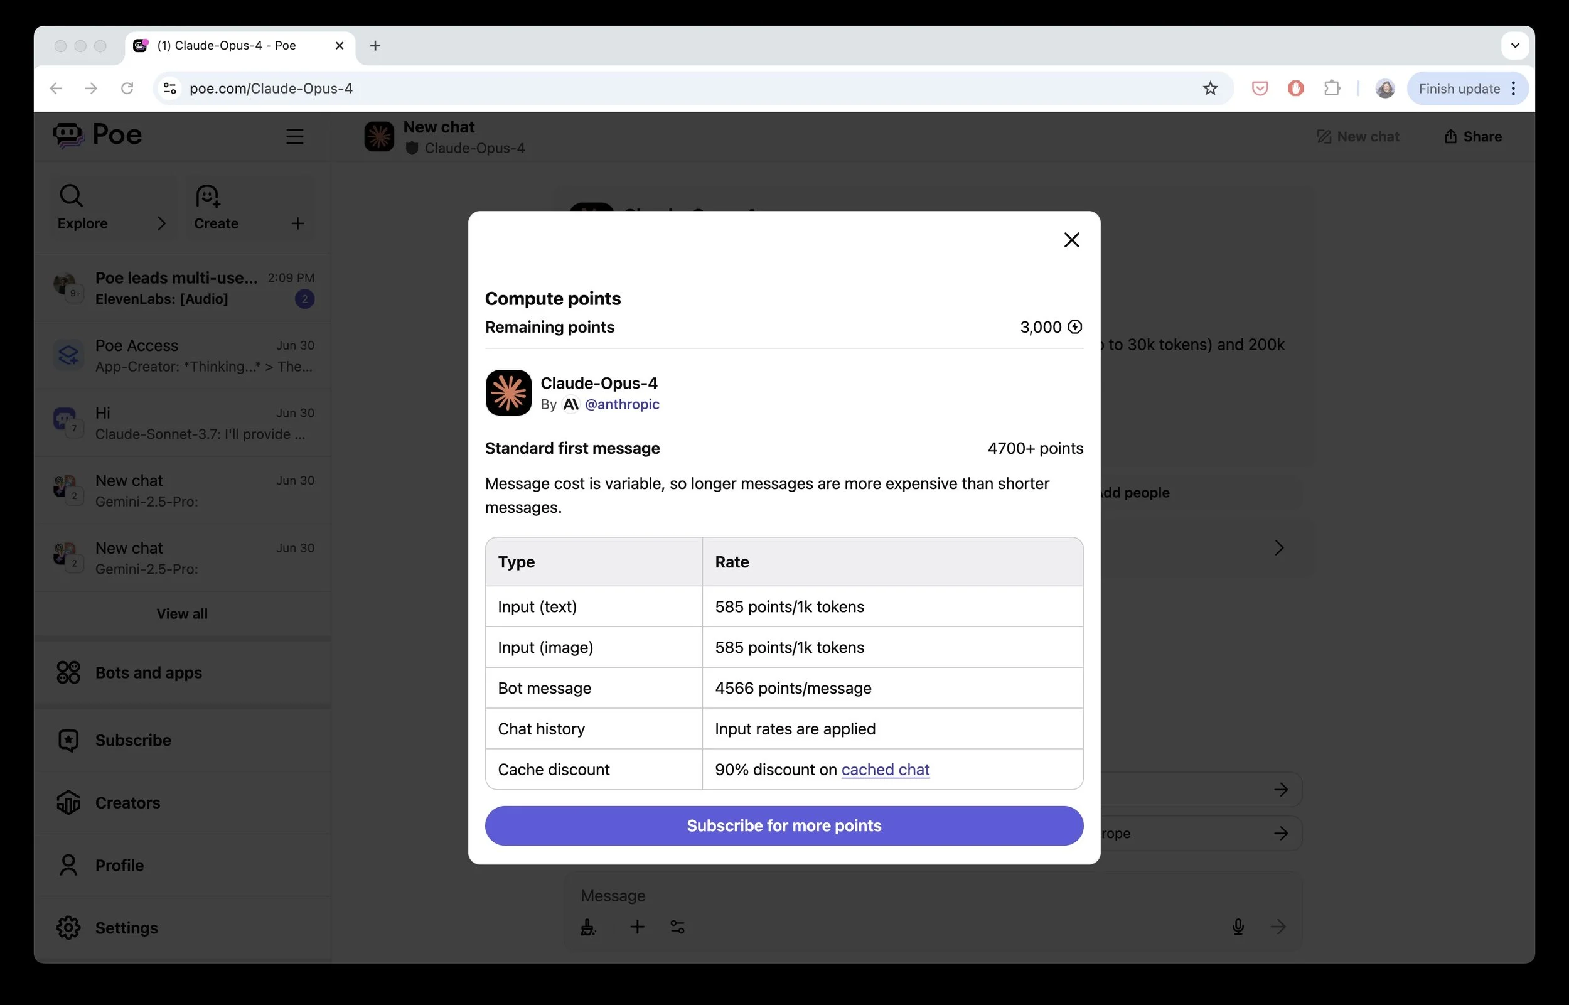
Task: Click the microphone voice input icon
Action: (1238, 927)
